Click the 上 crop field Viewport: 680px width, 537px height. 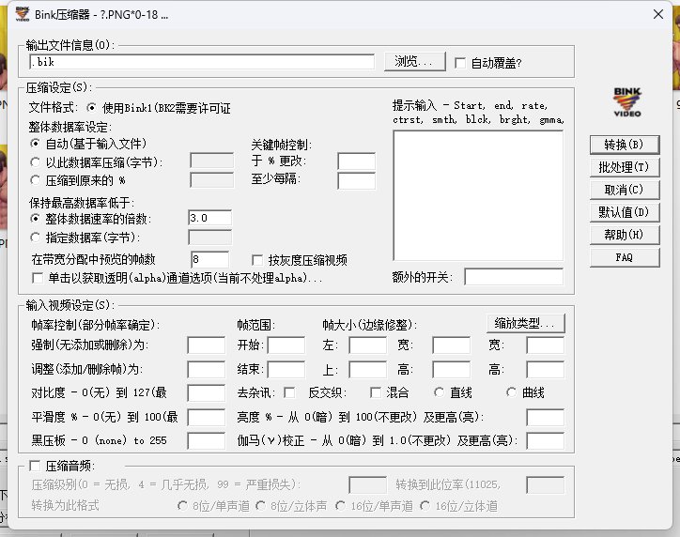tap(368, 370)
